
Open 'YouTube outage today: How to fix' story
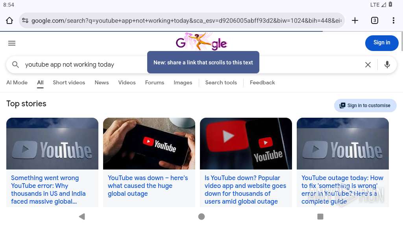pos(342,190)
